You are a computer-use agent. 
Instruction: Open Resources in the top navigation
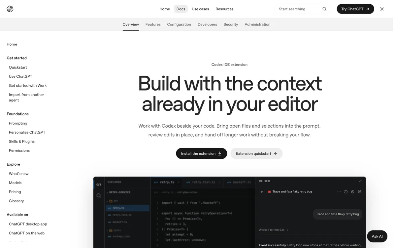point(224,9)
